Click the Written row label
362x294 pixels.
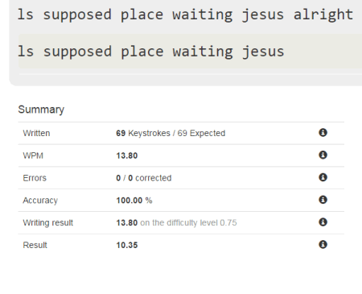point(36,133)
